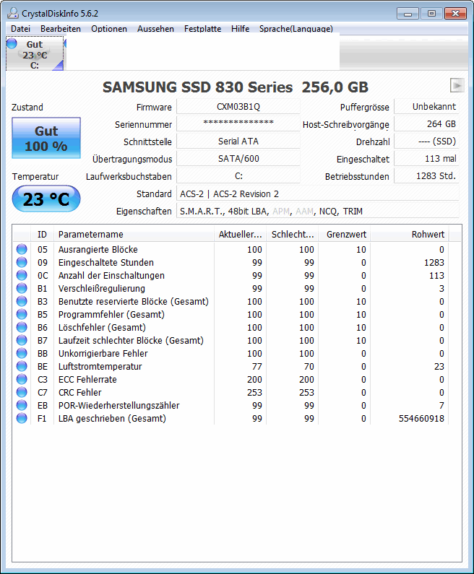Click the status orb for Löschfehler (Gesamt)

coord(22,327)
